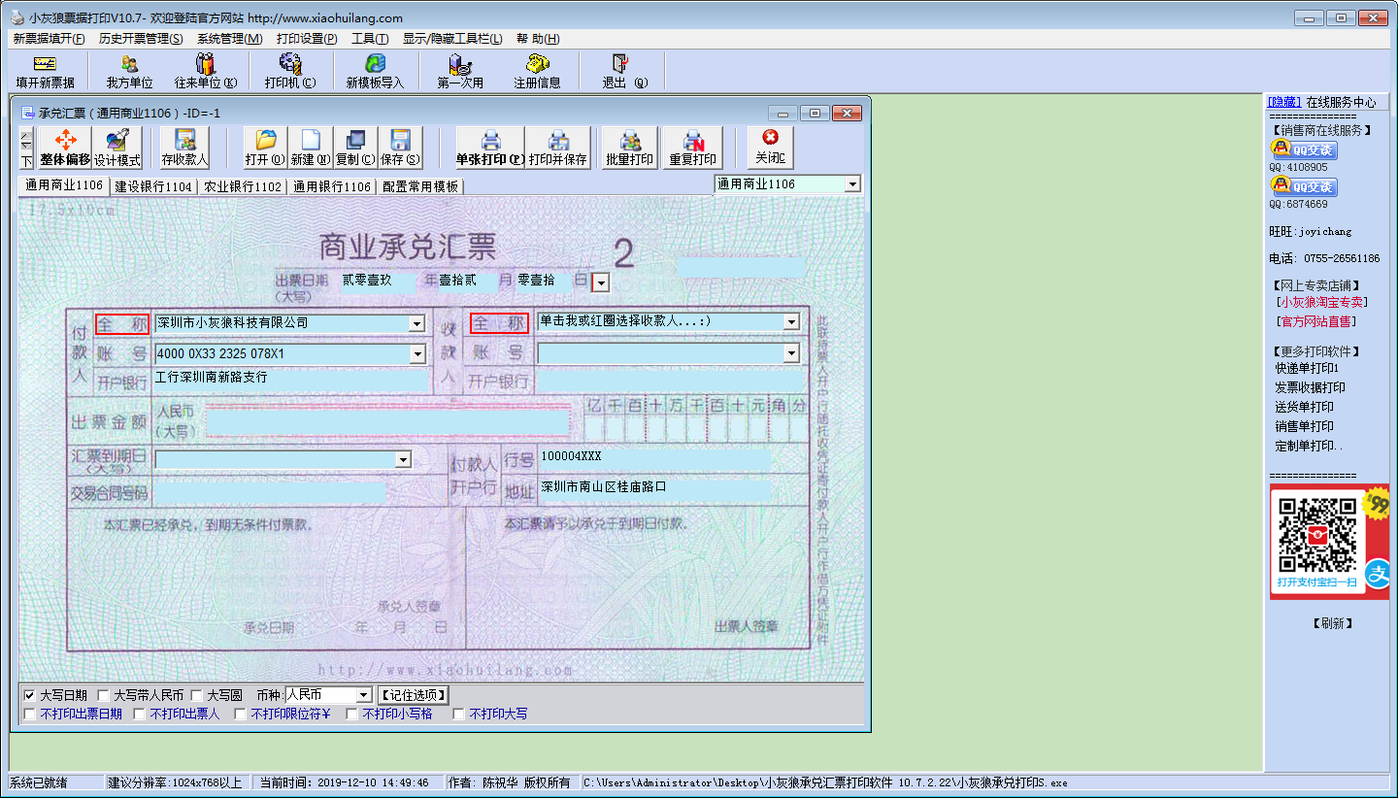The image size is (1398, 798).
Task: Expand the 汇票到期日 dropdown
Action: pyautogui.click(x=402, y=459)
